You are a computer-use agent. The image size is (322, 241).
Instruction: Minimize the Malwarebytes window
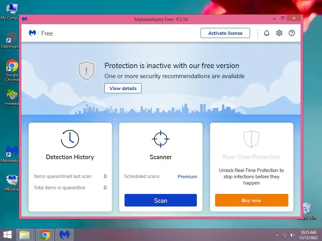tap(274, 19)
